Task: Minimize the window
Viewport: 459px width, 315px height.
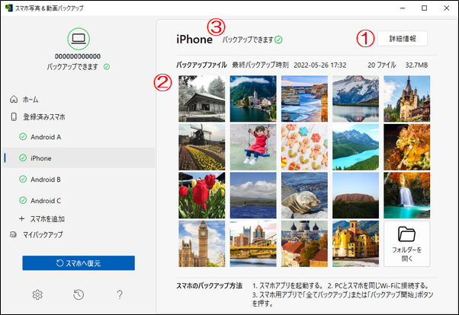Action: pyautogui.click(x=403, y=8)
